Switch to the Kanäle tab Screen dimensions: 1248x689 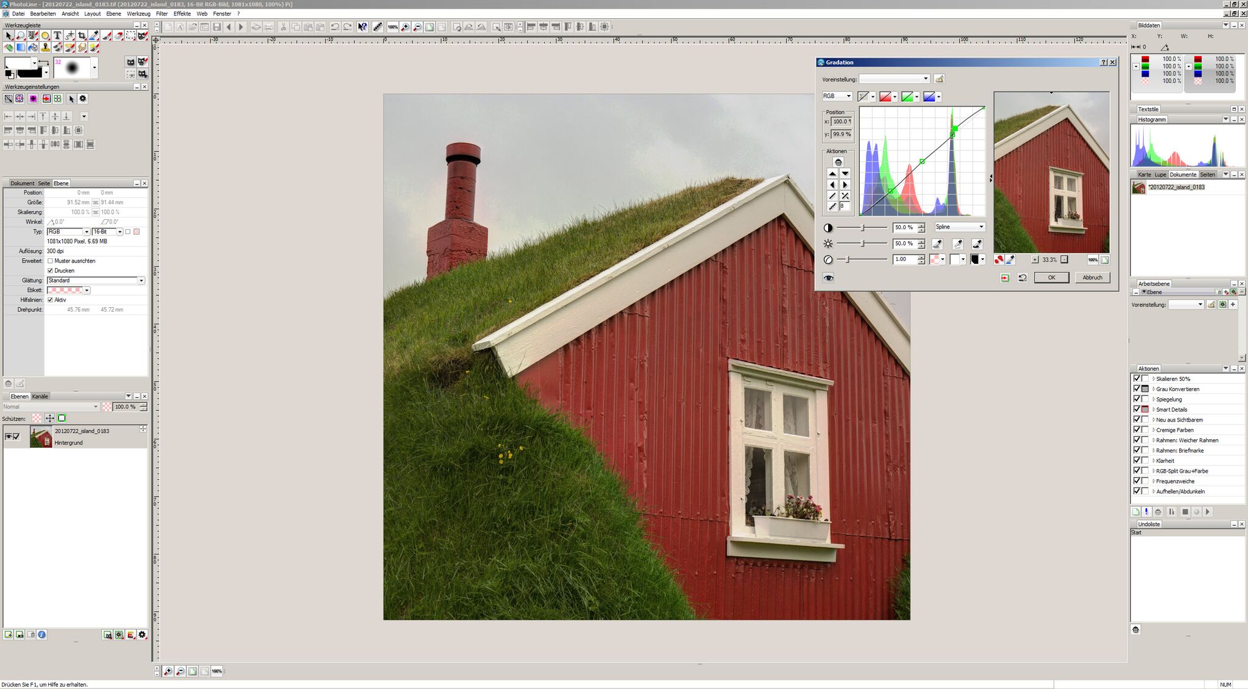pyautogui.click(x=40, y=397)
